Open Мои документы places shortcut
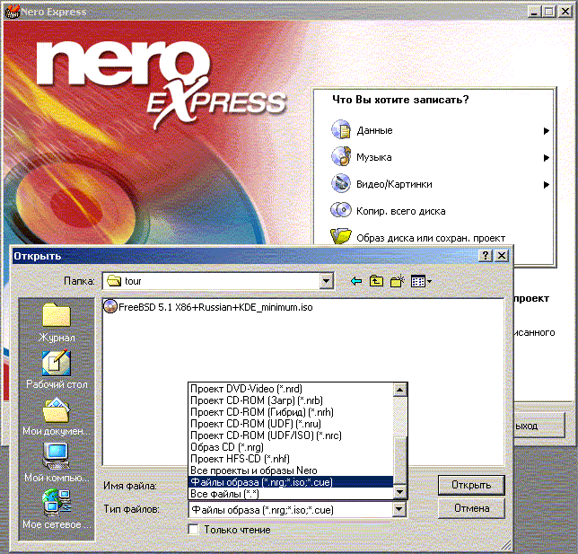The image size is (578, 554). pyautogui.click(x=57, y=416)
